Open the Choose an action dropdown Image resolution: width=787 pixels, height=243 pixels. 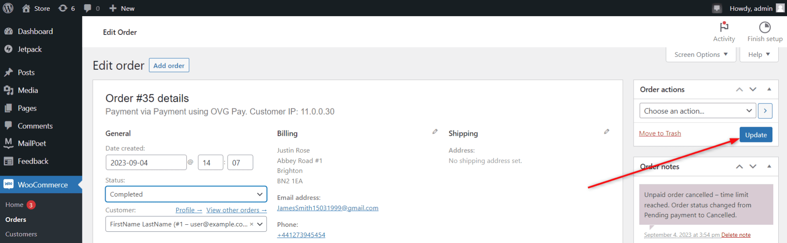click(x=698, y=111)
